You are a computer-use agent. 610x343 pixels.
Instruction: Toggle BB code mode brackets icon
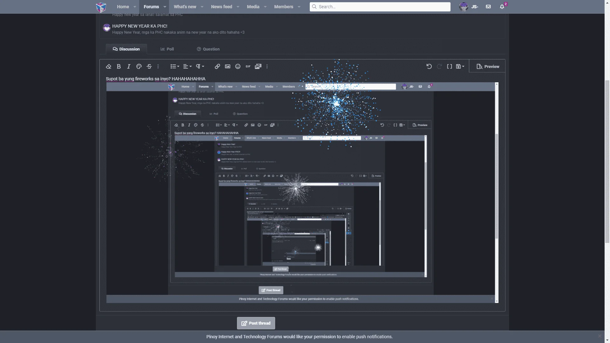tap(450, 66)
